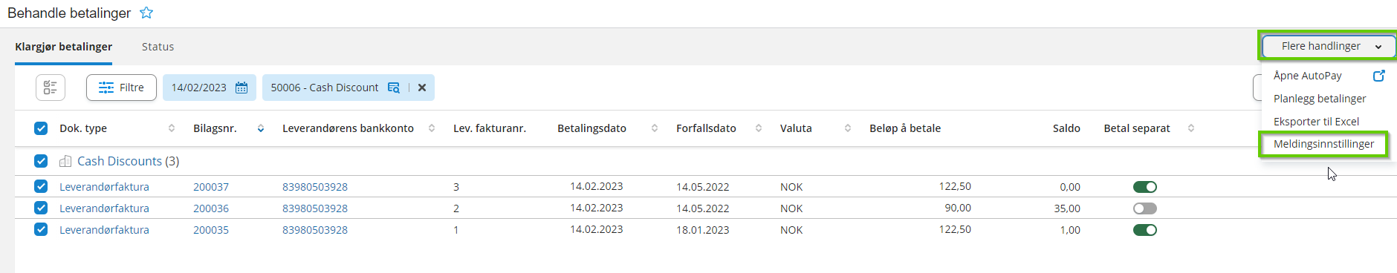Uncheck the row for bilag 200036

tap(41, 208)
